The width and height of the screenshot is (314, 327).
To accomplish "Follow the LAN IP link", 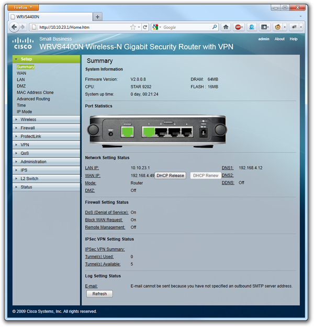I will [x=92, y=168].
